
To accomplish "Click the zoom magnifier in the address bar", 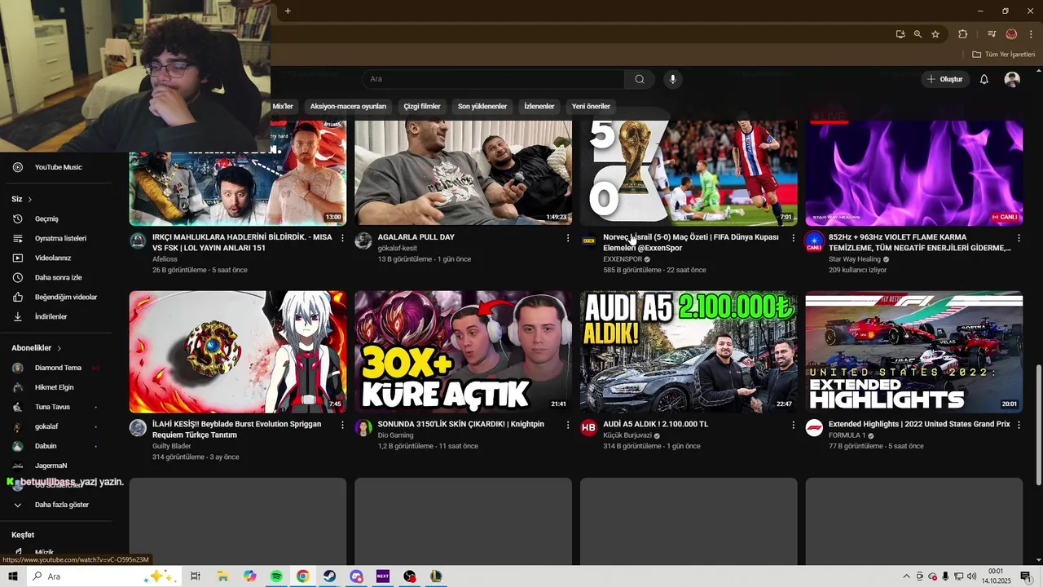I will click(918, 34).
